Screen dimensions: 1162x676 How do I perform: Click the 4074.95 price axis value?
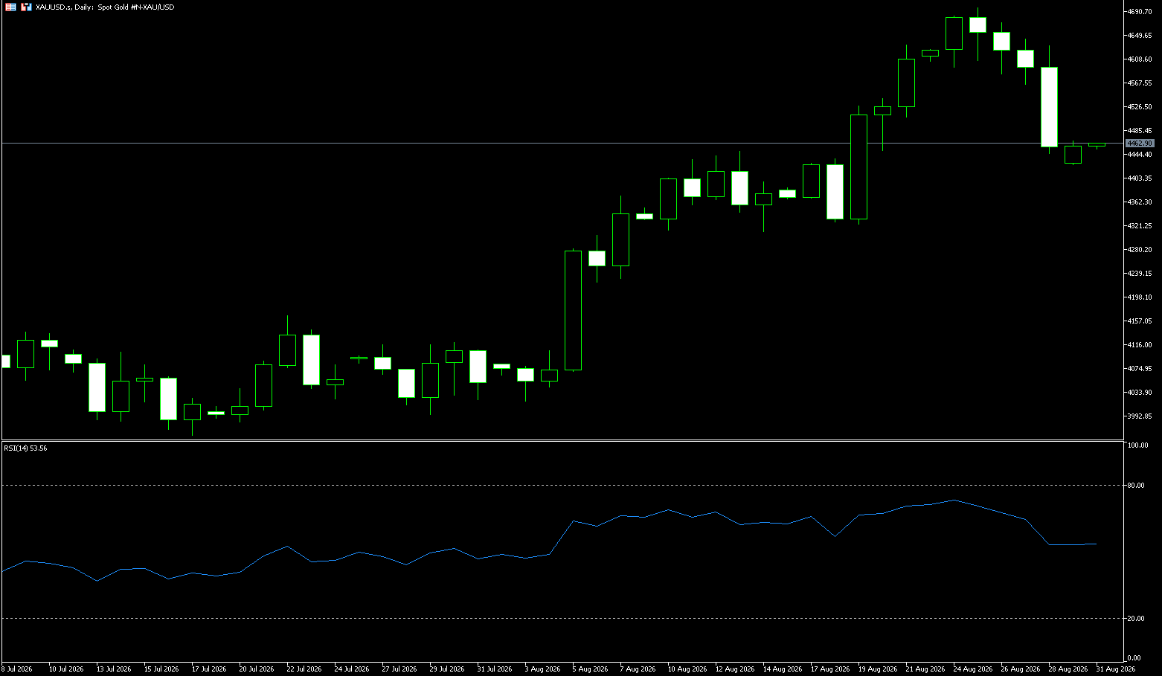[x=1140, y=369]
